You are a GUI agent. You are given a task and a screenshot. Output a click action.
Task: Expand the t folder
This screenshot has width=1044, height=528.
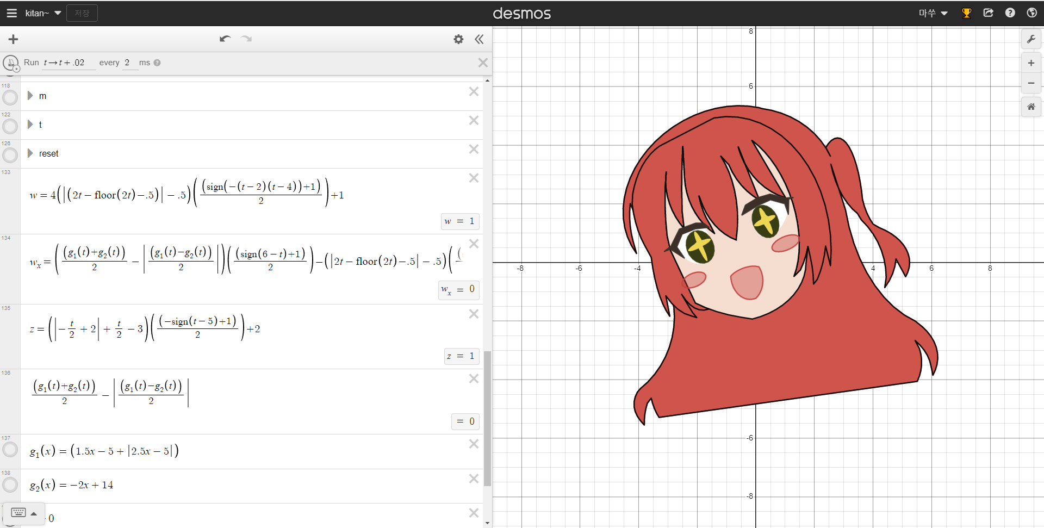pyautogui.click(x=30, y=125)
